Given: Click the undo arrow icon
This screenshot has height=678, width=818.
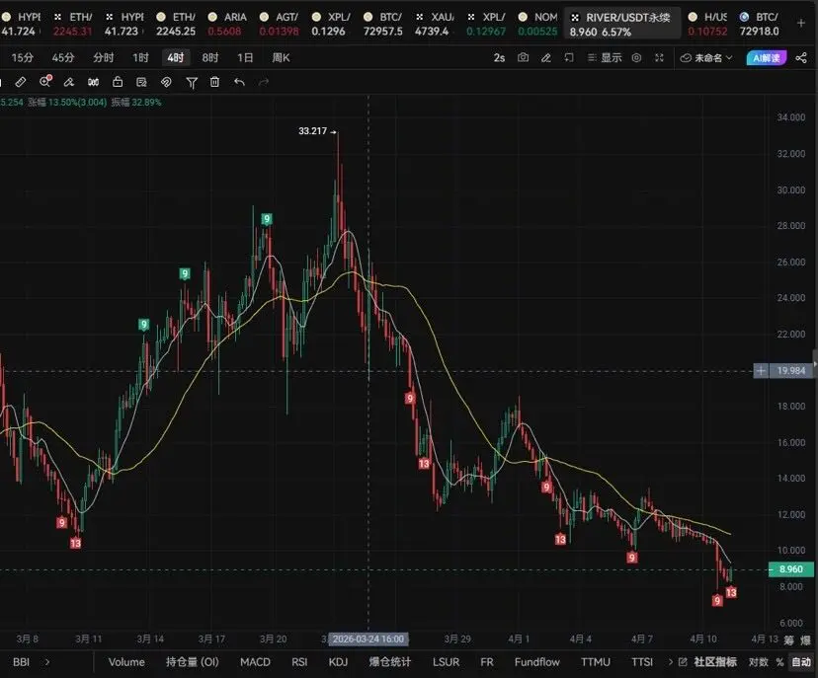Looking at the screenshot, I should point(239,82).
